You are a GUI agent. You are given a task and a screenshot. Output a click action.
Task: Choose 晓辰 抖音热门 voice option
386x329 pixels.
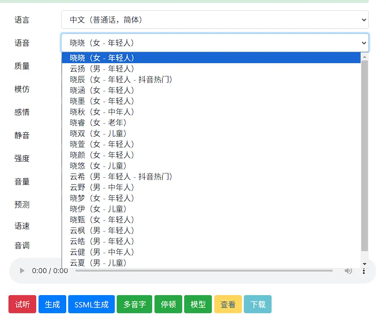(x=121, y=79)
